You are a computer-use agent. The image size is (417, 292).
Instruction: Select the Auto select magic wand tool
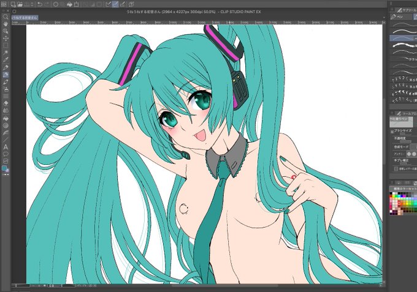click(x=6, y=53)
